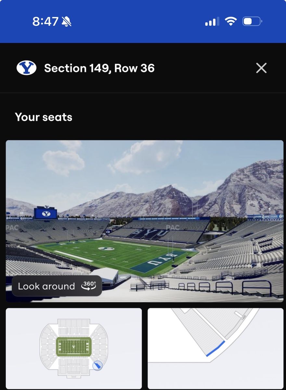
Task: Close the Section 149 seat view panel
Action: pyautogui.click(x=261, y=68)
